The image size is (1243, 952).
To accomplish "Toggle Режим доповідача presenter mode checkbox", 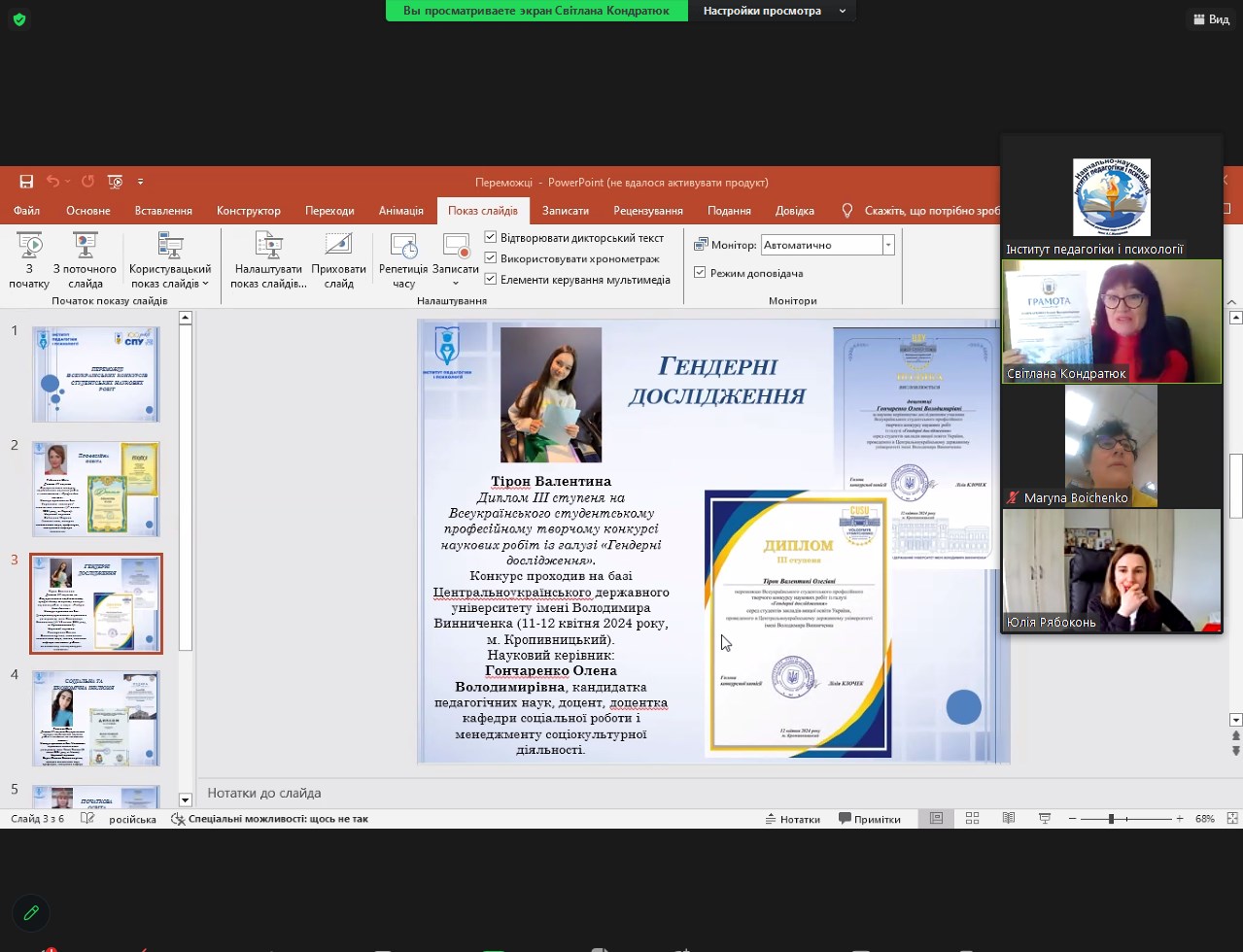I will (700, 273).
